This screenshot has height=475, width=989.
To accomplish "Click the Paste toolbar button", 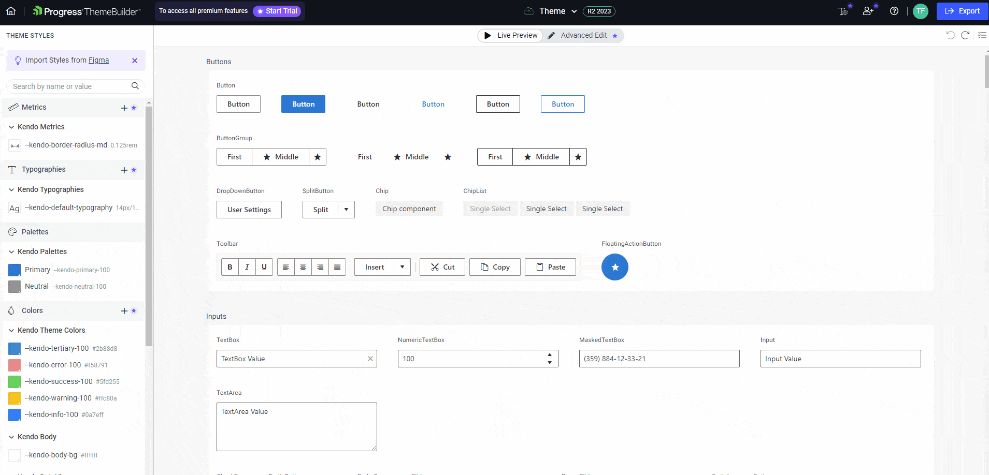I will 550,267.
